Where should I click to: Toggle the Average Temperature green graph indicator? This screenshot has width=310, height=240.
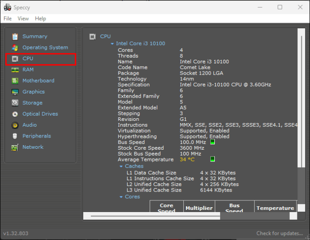click(213, 159)
